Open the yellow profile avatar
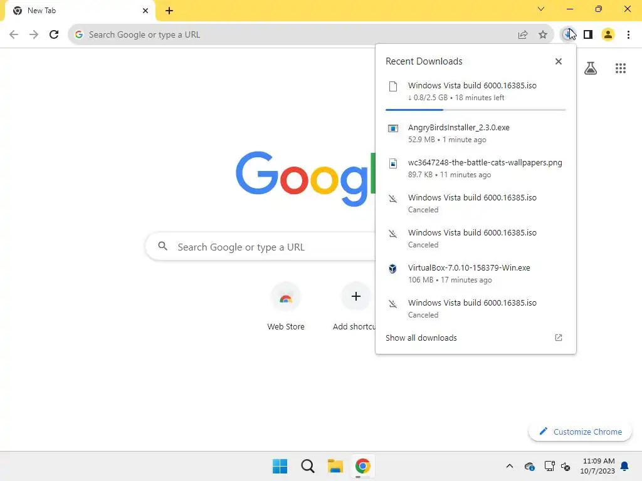The width and height of the screenshot is (642, 481). tap(608, 35)
